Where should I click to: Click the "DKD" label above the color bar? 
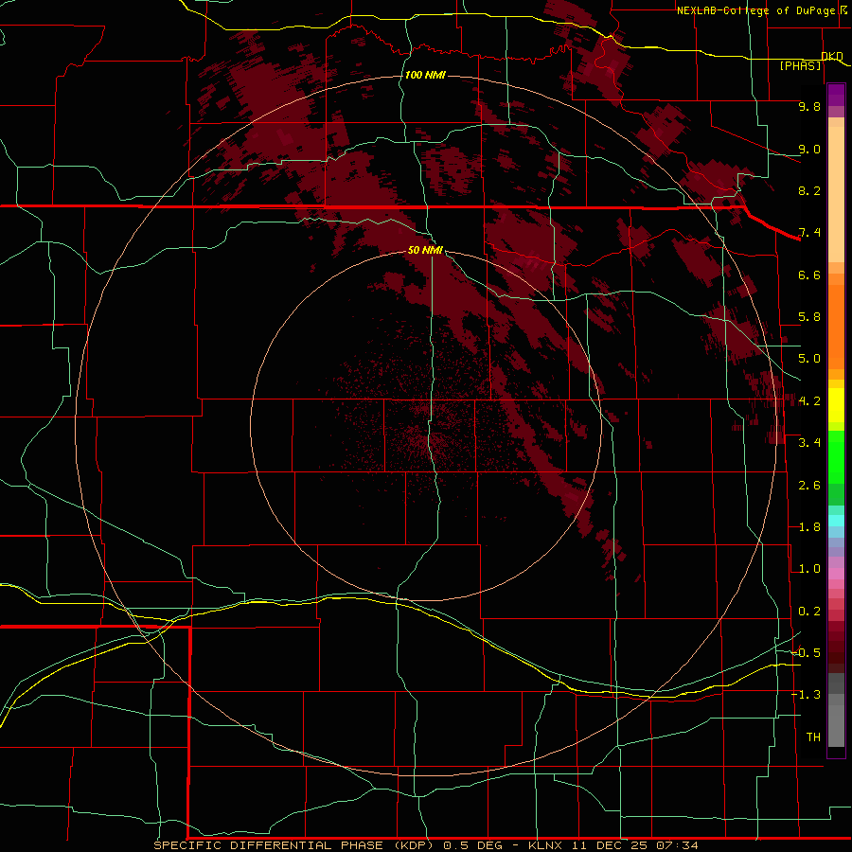point(832,56)
